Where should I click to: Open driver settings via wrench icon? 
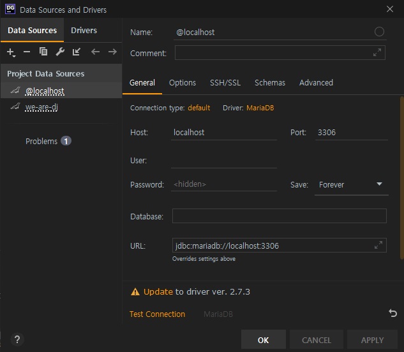(60, 52)
